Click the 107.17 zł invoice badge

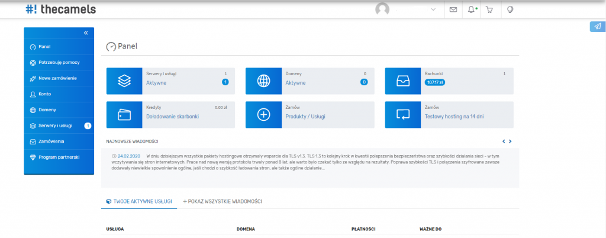pyautogui.click(x=435, y=82)
